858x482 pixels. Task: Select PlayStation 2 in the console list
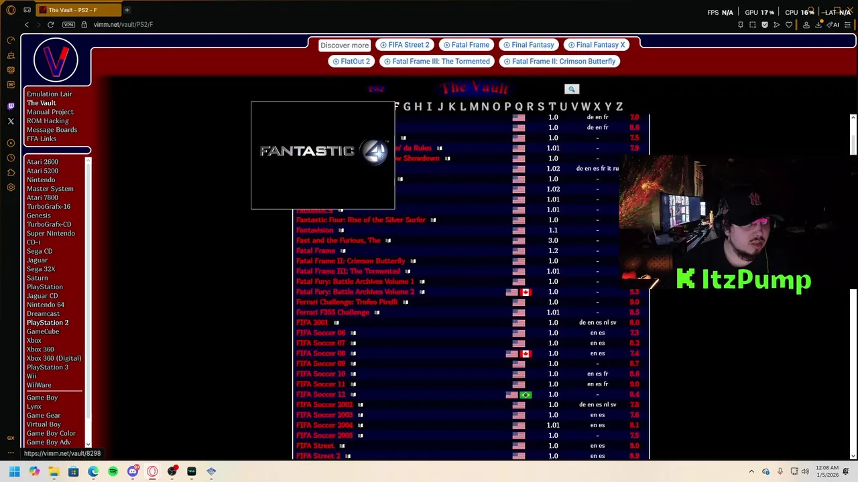[x=48, y=323]
